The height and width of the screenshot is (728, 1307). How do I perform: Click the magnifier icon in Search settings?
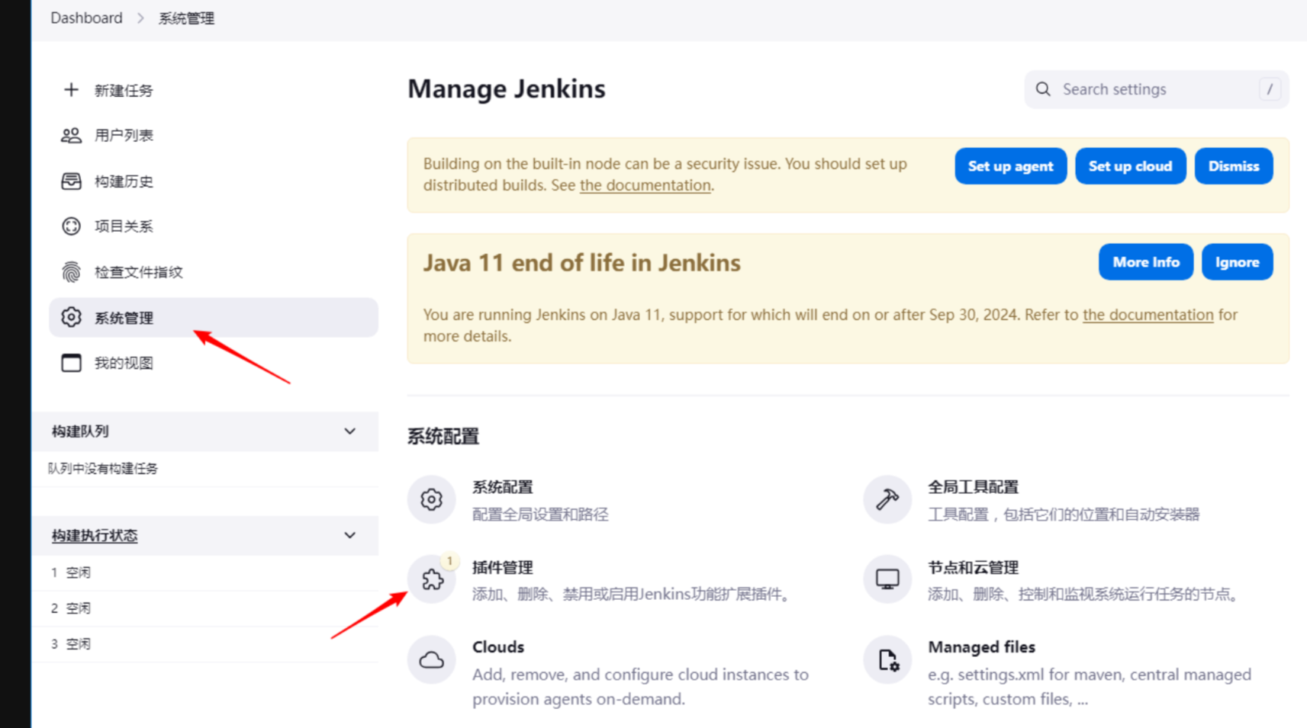pos(1043,89)
